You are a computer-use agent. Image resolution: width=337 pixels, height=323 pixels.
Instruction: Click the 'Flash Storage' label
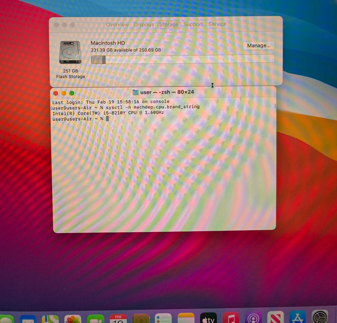point(70,77)
